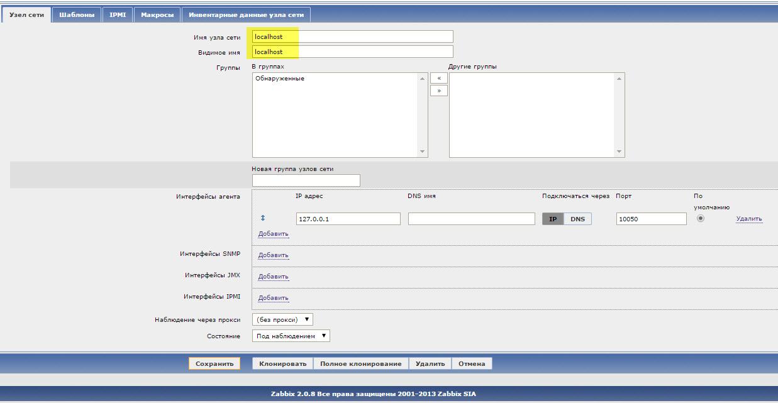Screen dimensions: 778x403
Task: Select the Узел сети tab
Action: (26, 14)
